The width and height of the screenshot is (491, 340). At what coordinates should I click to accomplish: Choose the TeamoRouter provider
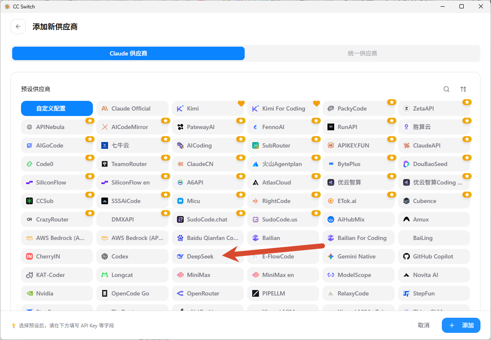click(132, 164)
